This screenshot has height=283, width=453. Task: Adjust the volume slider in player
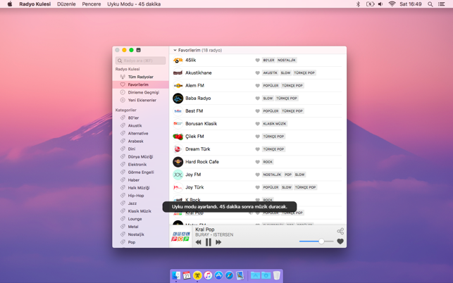pos(316,241)
